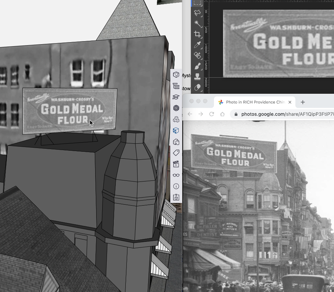This screenshot has height=292, width=334.
Task: Reload the Google Photos page
Action: pyautogui.click(x=212, y=114)
